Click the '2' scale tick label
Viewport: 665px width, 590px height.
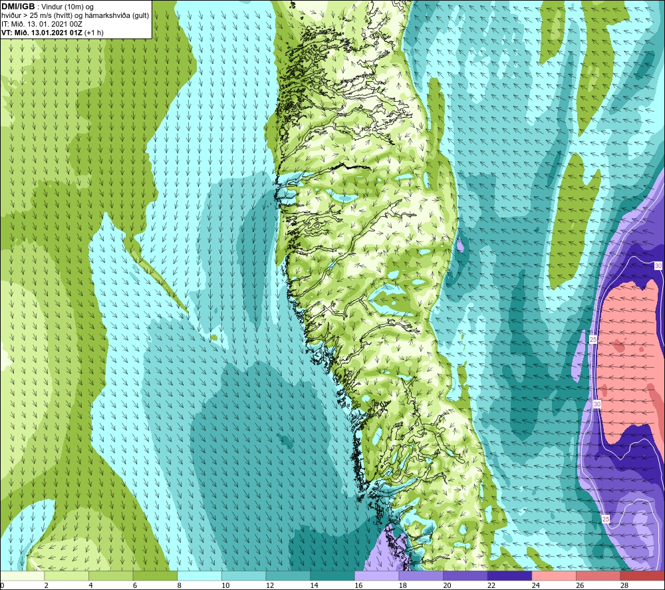pyautogui.click(x=46, y=585)
